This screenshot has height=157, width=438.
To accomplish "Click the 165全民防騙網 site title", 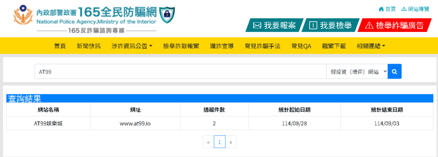I will coord(117,12).
